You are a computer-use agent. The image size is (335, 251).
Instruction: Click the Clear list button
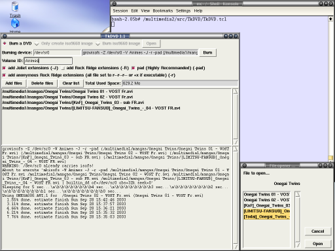(71, 83)
